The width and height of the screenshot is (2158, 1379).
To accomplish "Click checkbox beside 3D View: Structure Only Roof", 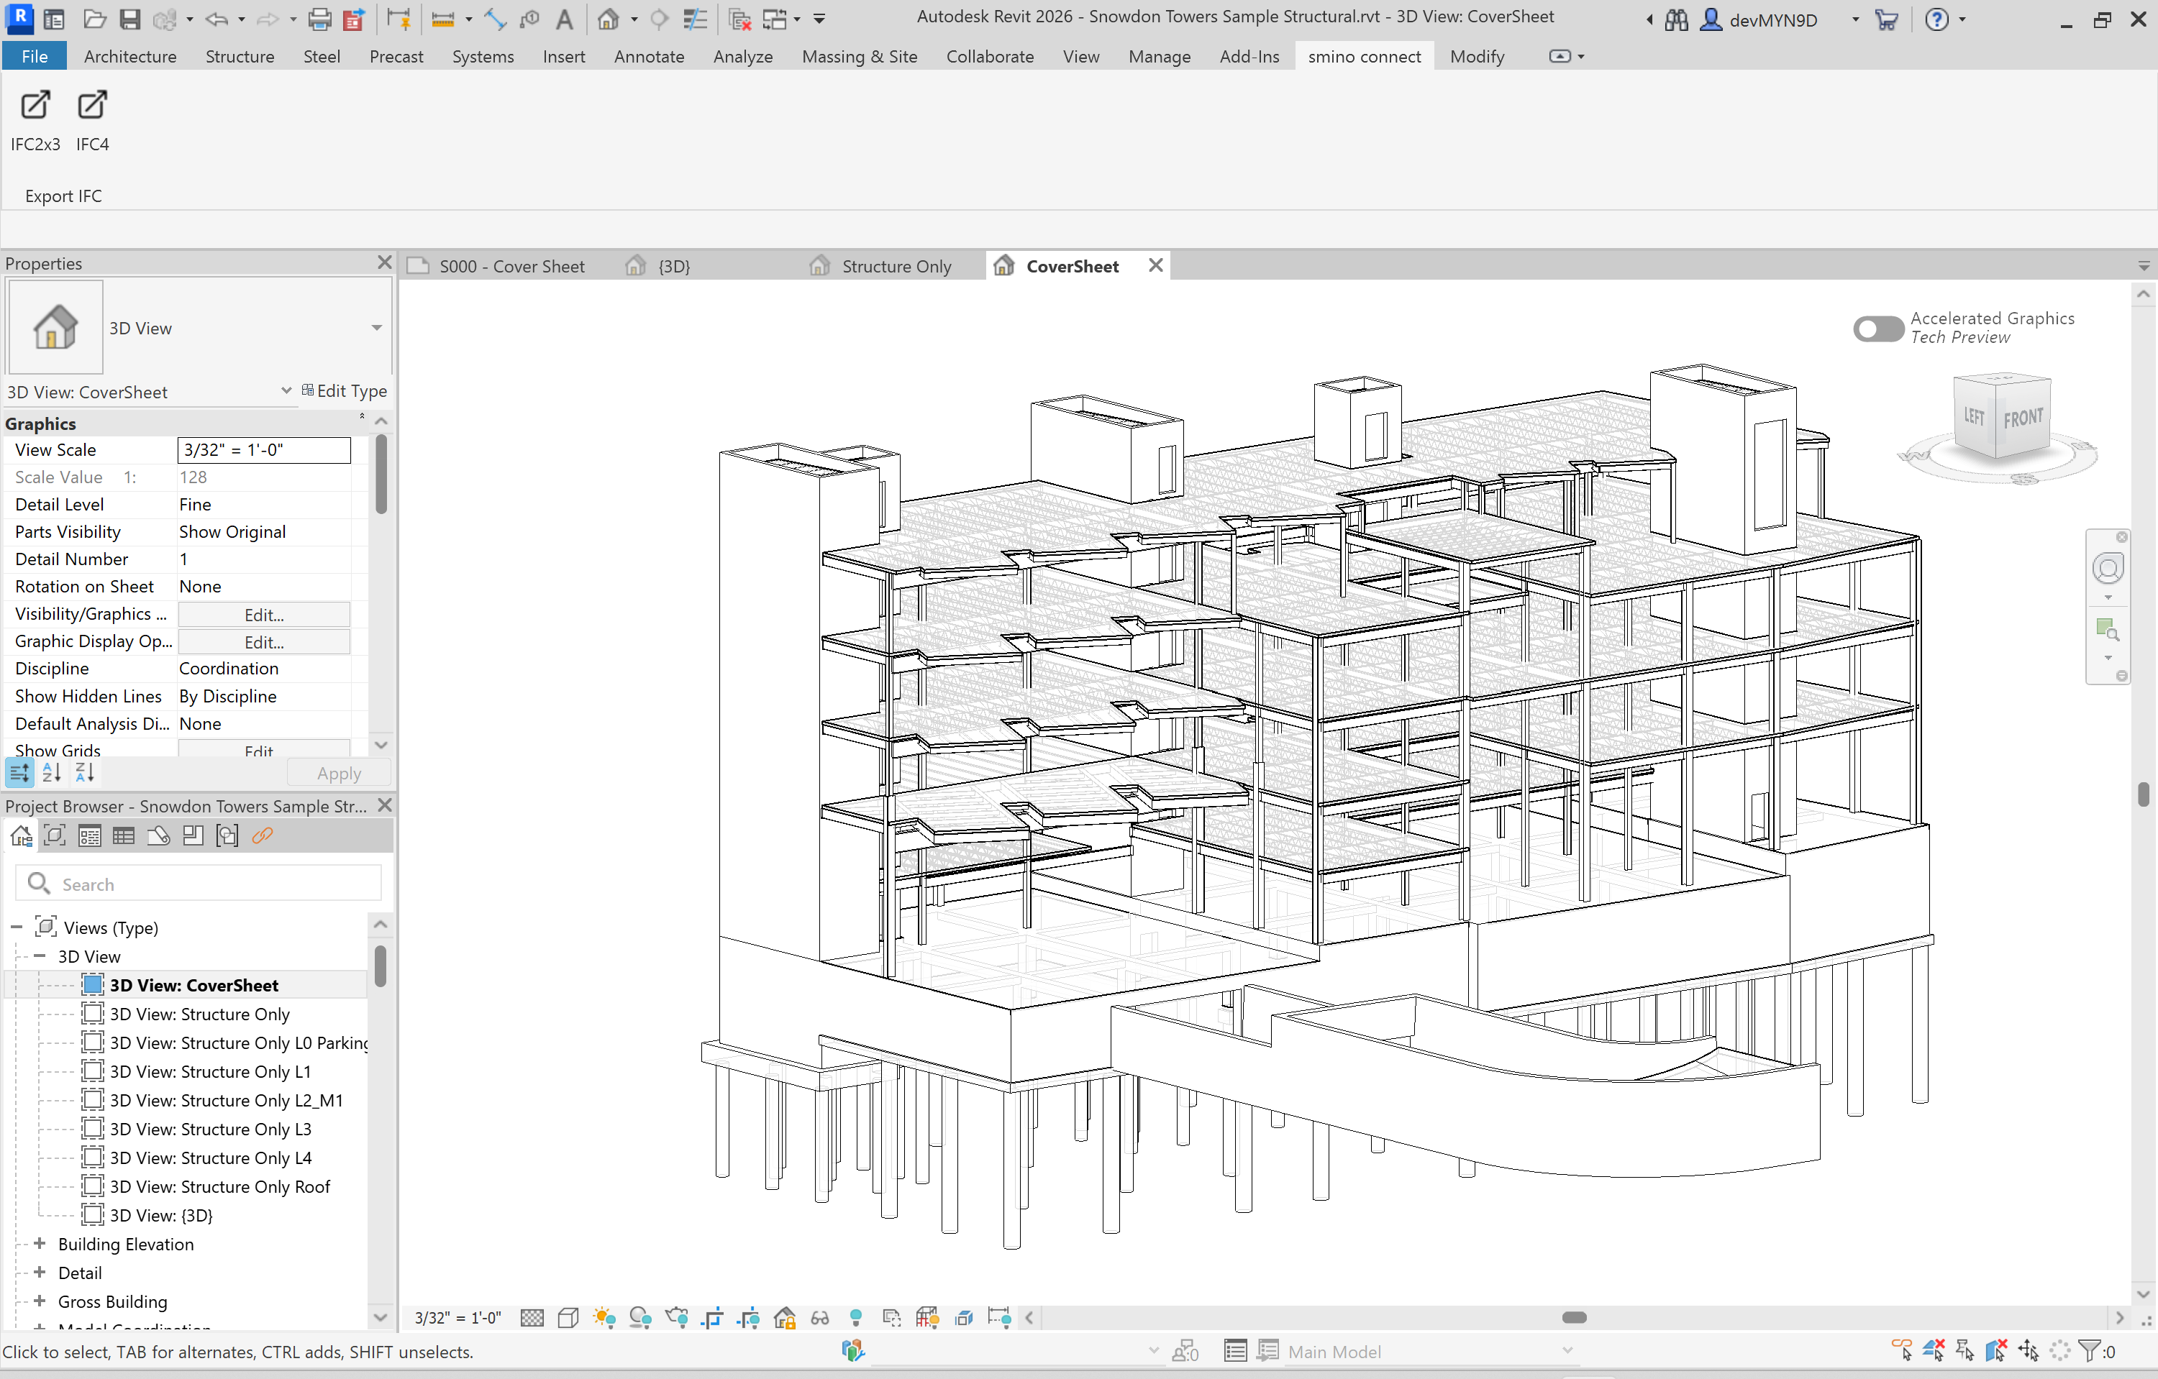I will 92,1186.
